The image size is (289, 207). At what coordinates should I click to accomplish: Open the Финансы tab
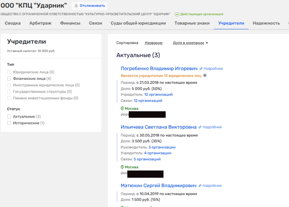click(x=70, y=23)
